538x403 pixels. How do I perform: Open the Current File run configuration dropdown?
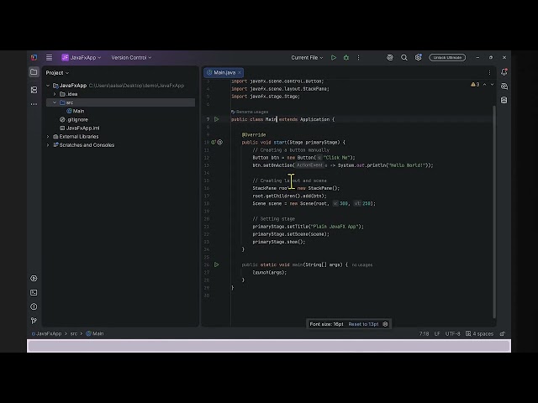point(307,58)
